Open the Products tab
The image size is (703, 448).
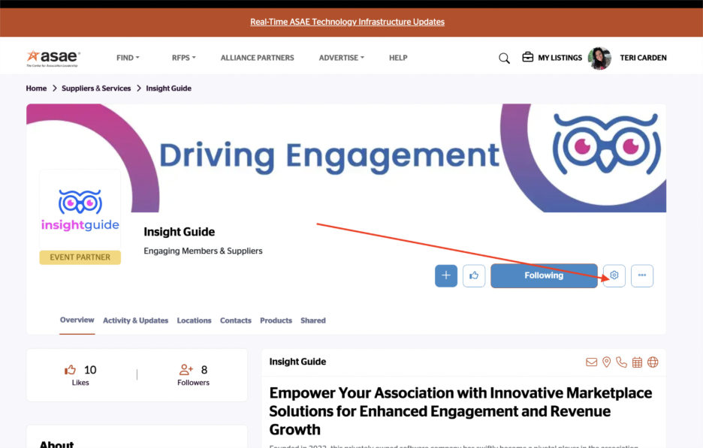click(x=276, y=320)
